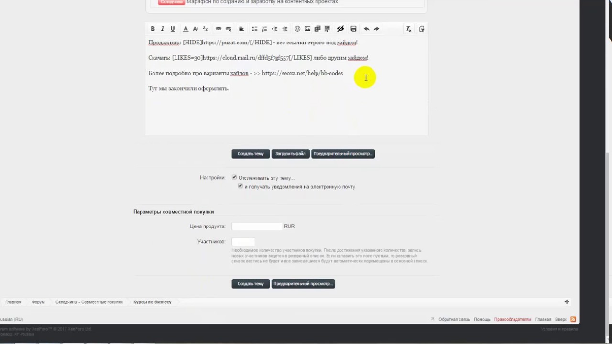
Task: Open Помощь footer link
Action: tap(482, 319)
